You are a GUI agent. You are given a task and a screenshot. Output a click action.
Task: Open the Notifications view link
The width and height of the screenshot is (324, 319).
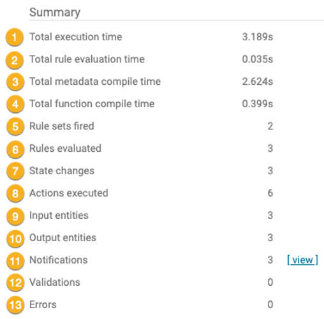click(x=302, y=260)
